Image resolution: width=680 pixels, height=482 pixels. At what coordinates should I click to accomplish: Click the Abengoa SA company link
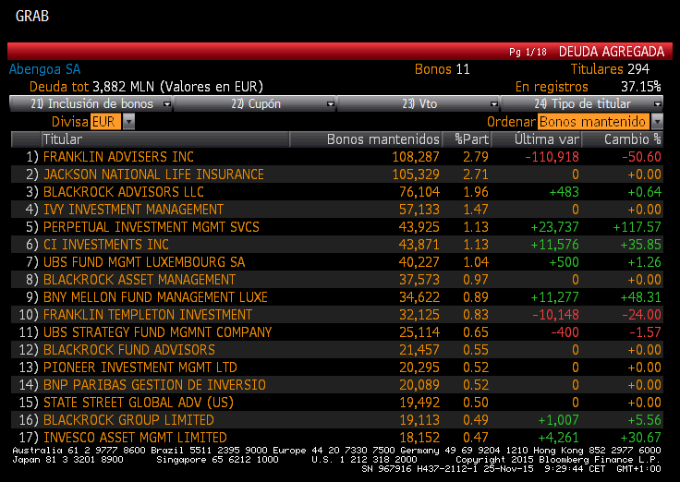pyautogui.click(x=44, y=69)
